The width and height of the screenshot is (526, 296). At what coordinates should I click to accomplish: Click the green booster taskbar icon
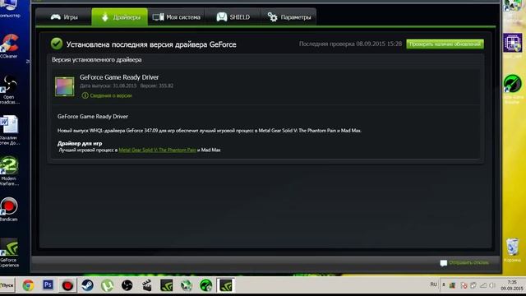[205, 285]
